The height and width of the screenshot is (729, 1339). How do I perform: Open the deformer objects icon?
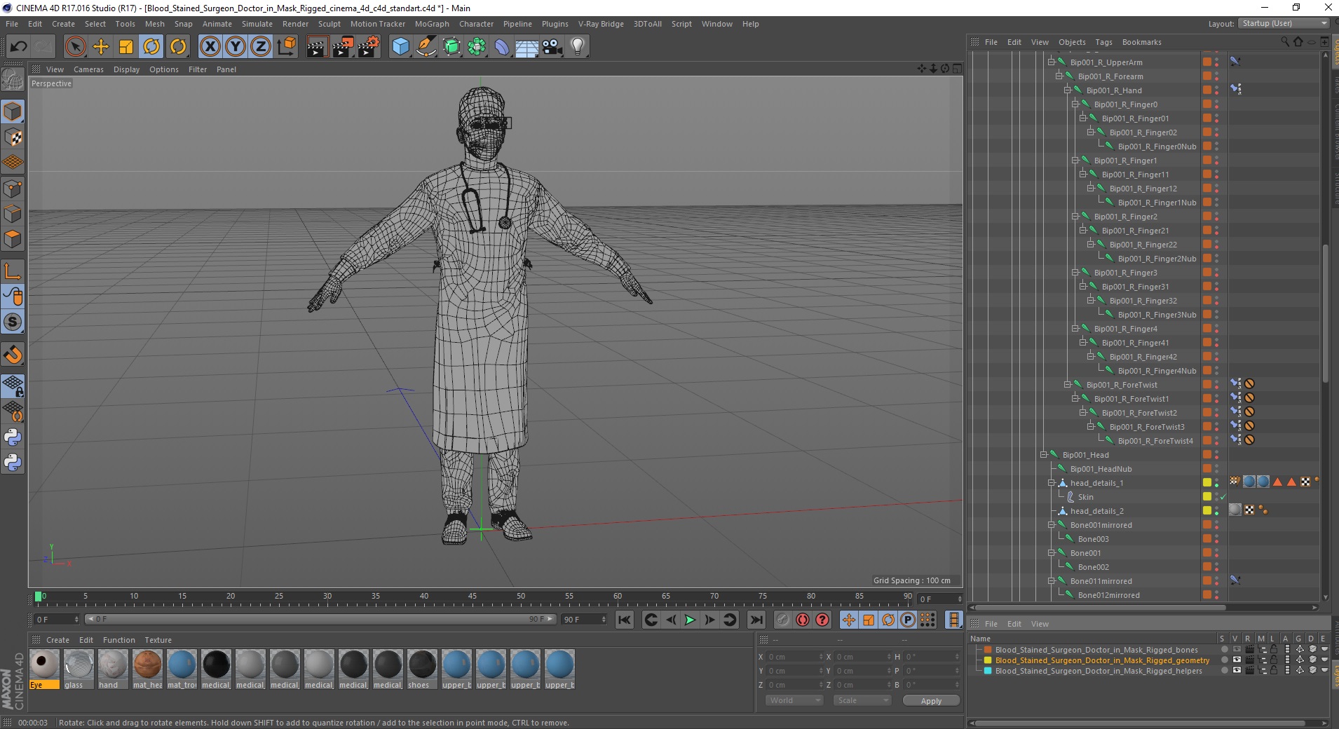[x=502, y=47]
